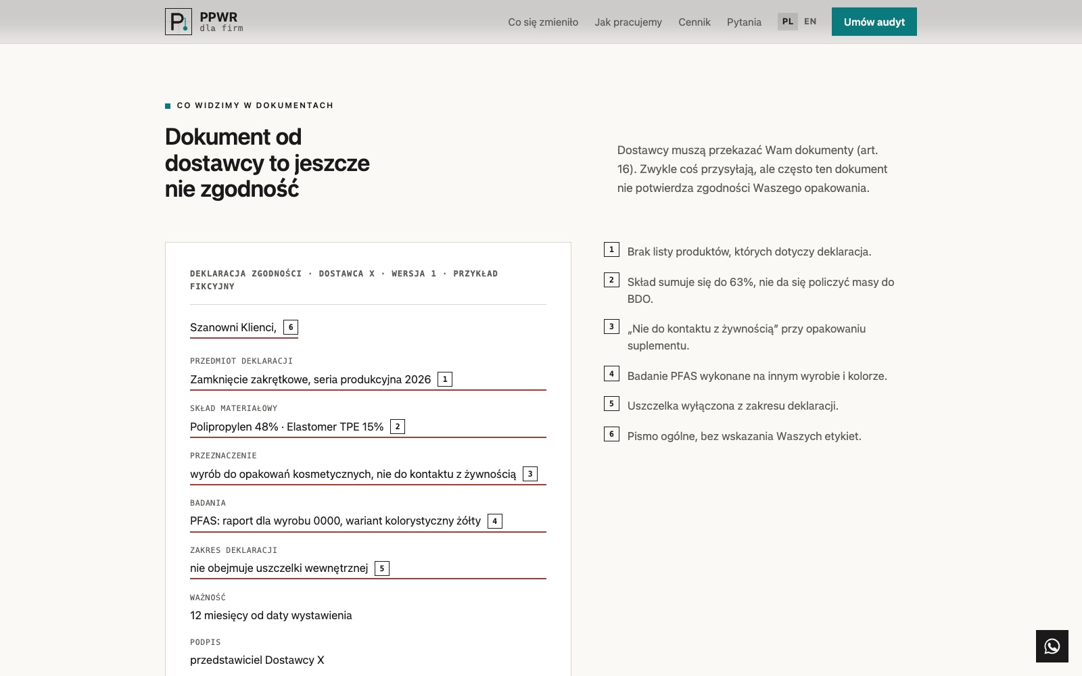Viewport: 1082px width, 676px height.
Task: Click Zamknięcie zakrętkowe, seria produkcyjna 2026
Action: pyautogui.click(x=310, y=380)
